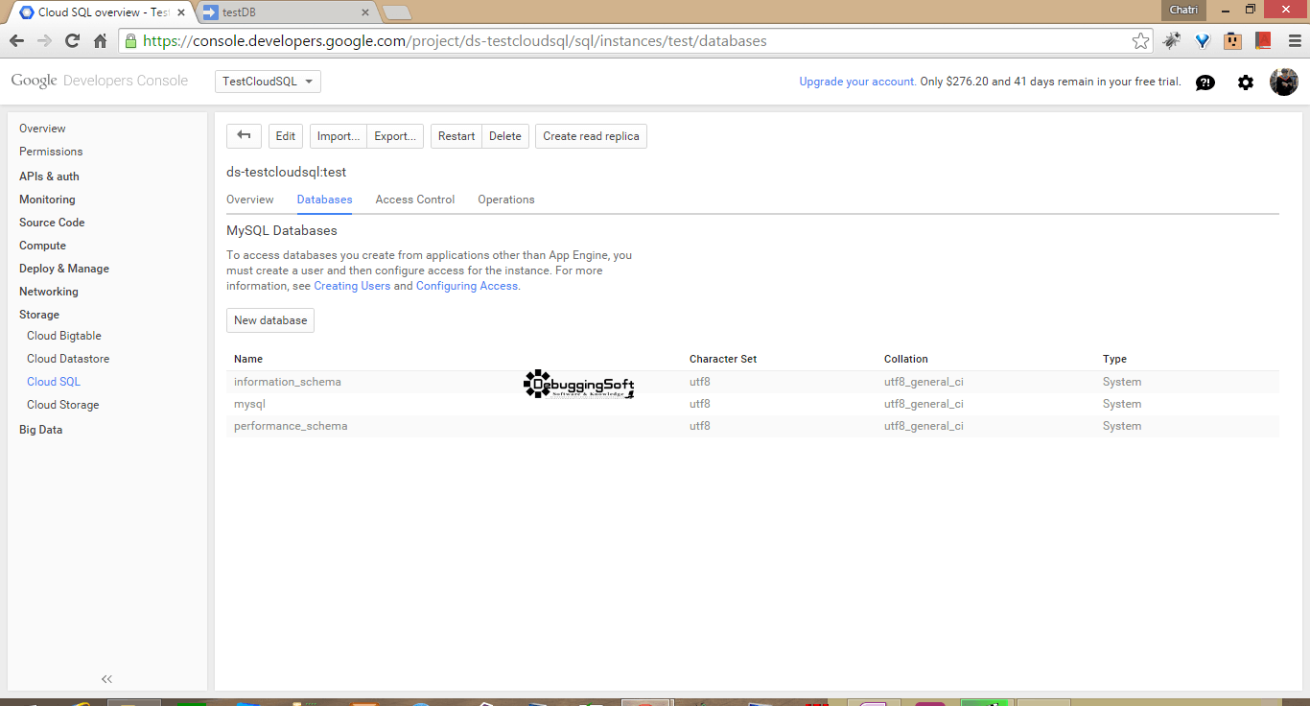The width and height of the screenshot is (1310, 706).
Task: Click the red book extension icon
Action: tap(1263, 41)
